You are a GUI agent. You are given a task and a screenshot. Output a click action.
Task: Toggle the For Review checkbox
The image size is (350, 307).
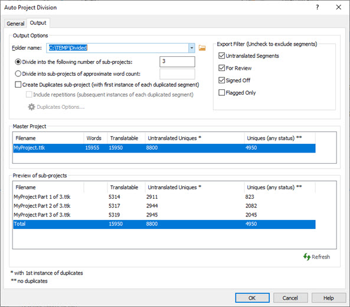[222, 68]
